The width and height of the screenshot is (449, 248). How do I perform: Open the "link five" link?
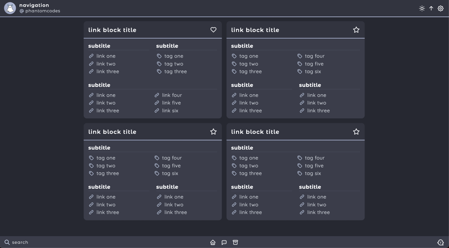click(171, 103)
